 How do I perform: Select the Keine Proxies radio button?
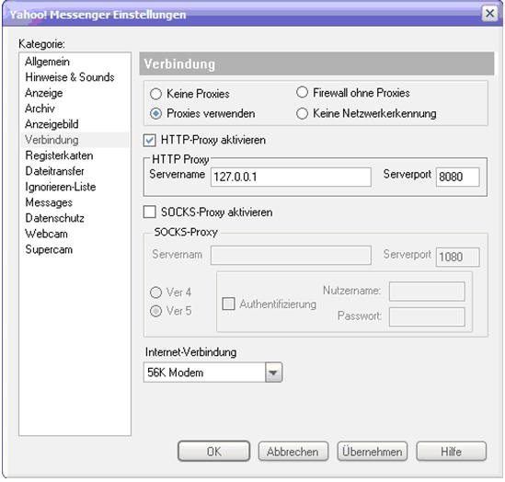click(x=155, y=94)
